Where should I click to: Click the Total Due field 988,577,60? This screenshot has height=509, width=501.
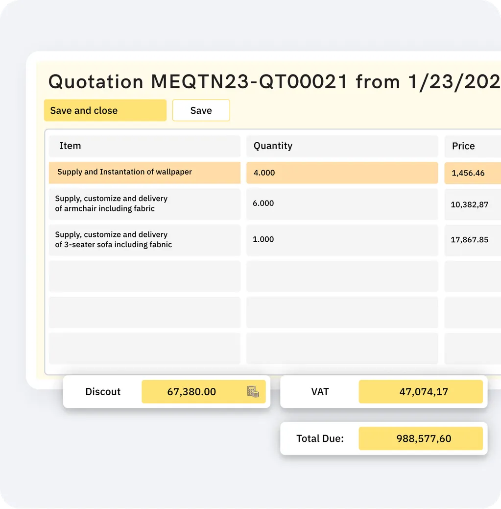(x=421, y=438)
